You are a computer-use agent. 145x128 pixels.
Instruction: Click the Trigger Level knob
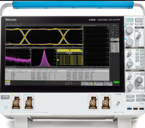coord(139,35)
